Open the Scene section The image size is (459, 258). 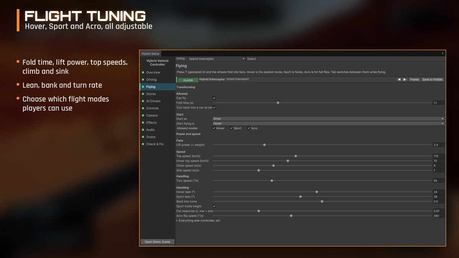coord(151,137)
